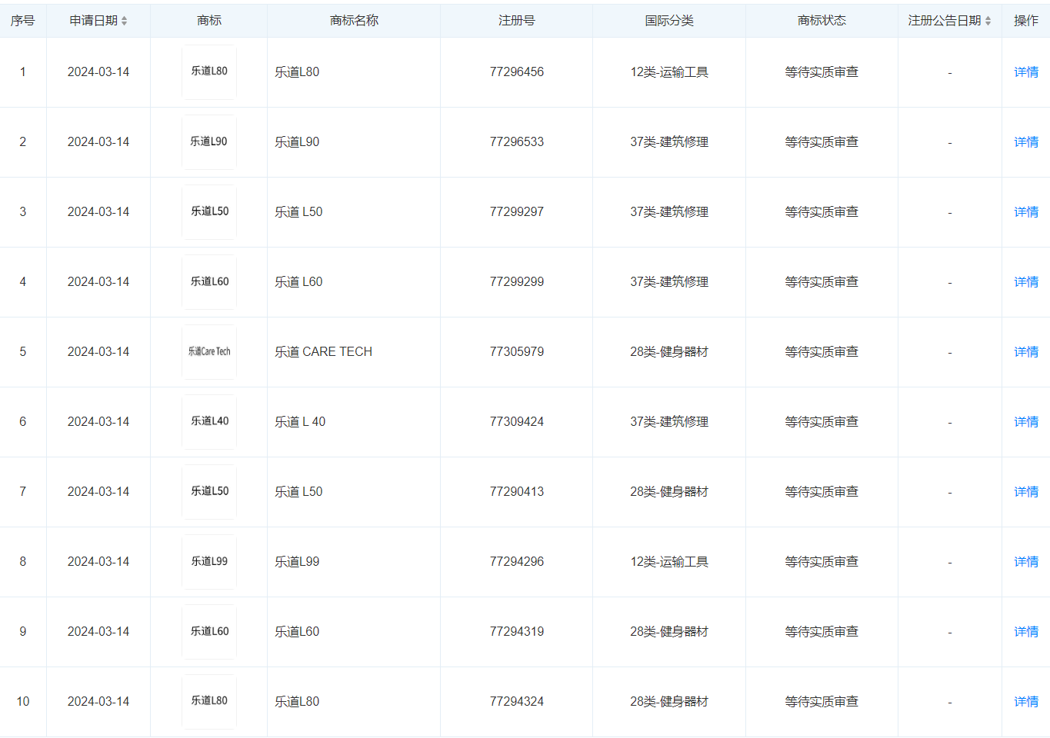Click the 商标状态 column header
This screenshot has height=738, width=1050.
coord(822,21)
